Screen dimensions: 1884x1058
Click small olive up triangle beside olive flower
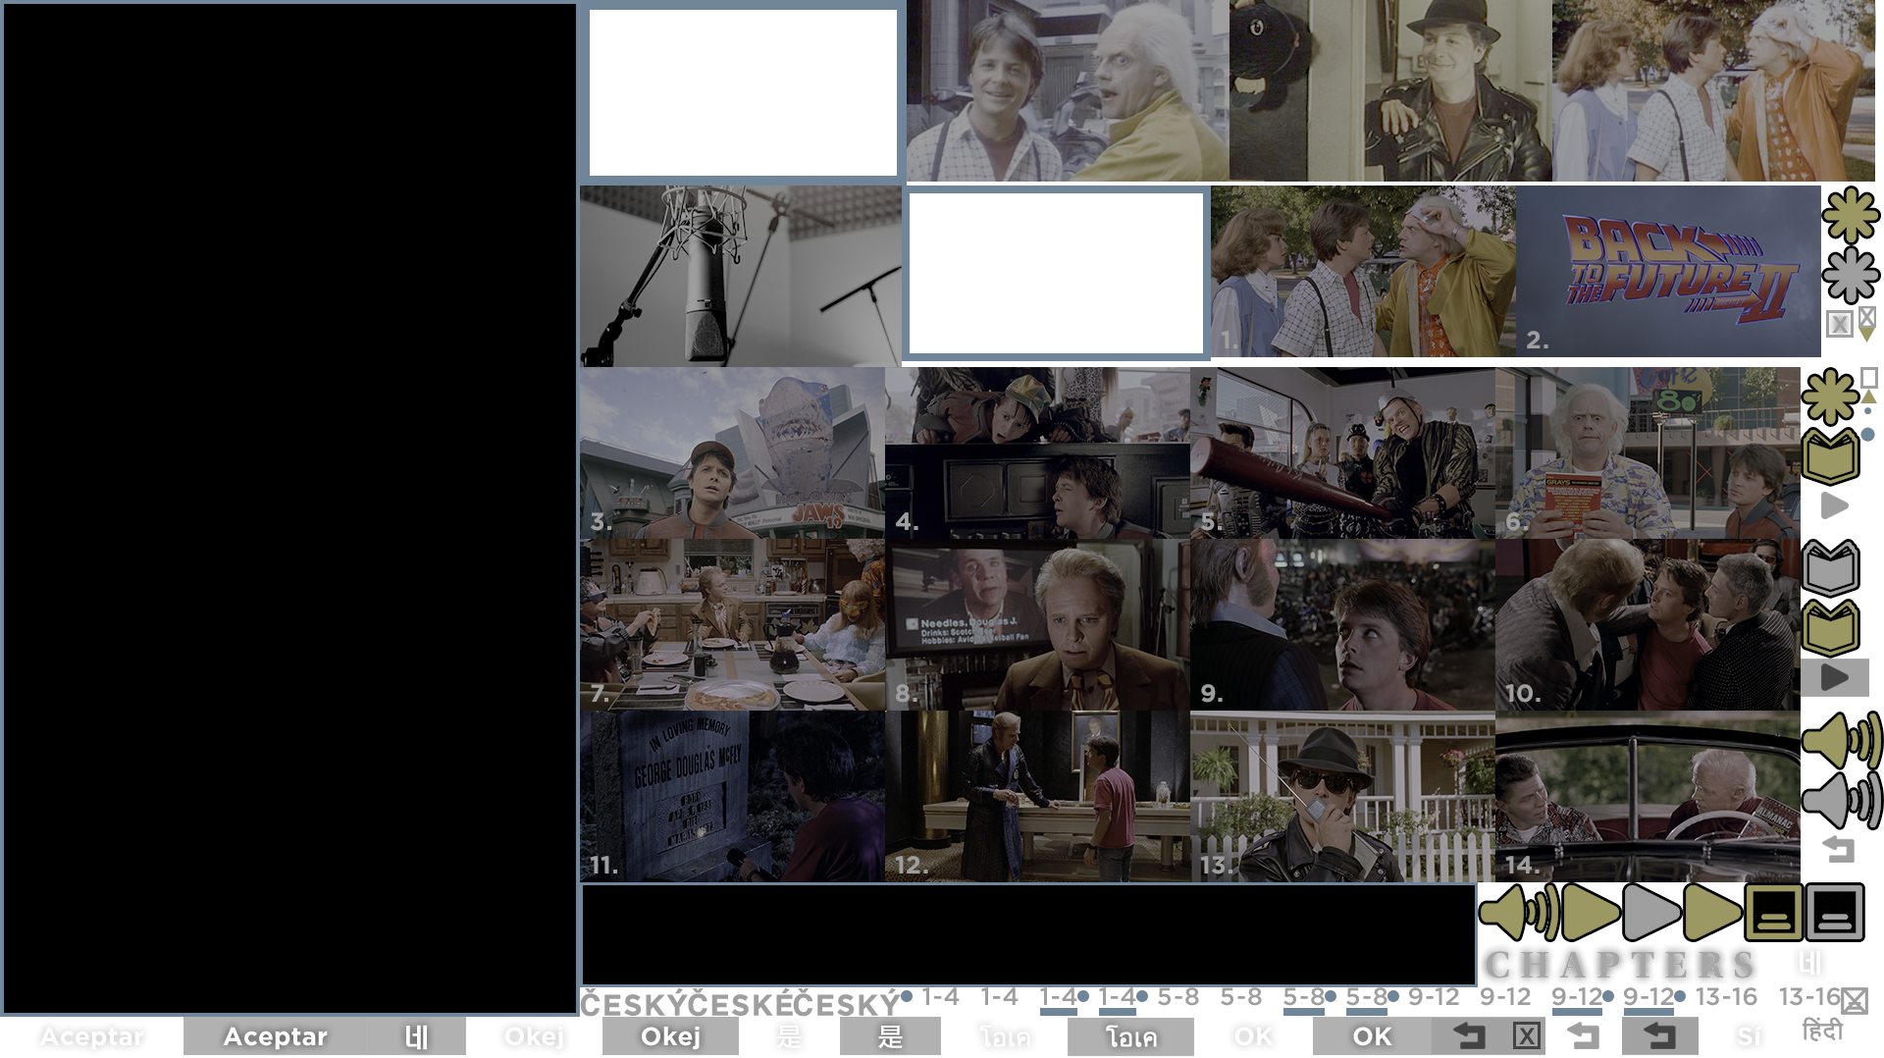pyautogui.click(x=1869, y=397)
